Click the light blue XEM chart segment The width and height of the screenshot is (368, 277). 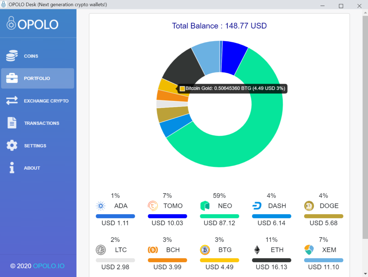[x=208, y=57]
